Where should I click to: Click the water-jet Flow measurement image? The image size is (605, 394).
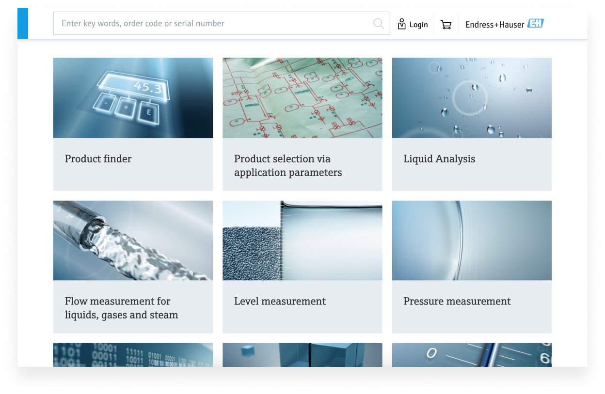tap(133, 240)
